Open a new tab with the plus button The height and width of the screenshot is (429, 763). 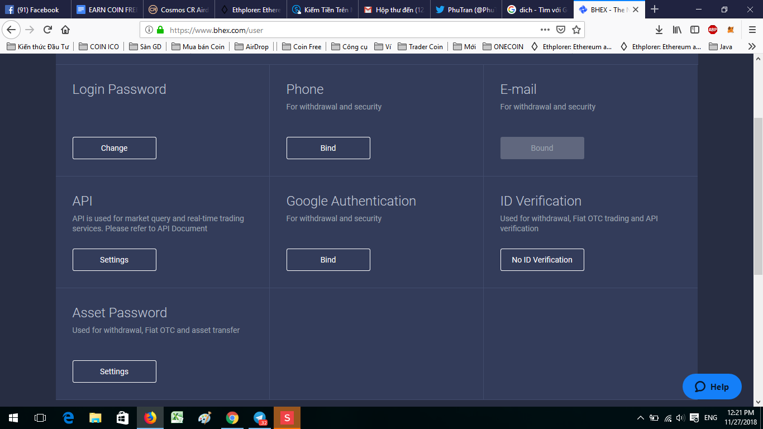point(655,9)
